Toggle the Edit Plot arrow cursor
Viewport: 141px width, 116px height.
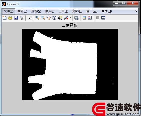click(30, 18)
